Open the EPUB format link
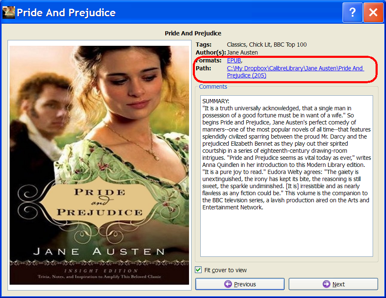Screen dimensions: 386x298 pos(234,60)
